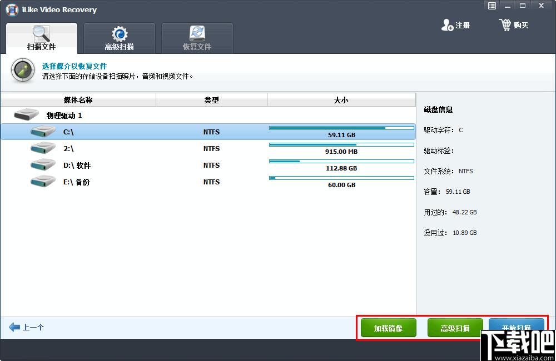Click the D:\ drive usage bar
The height and width of the screenshot is (361, 556).
pyautogui.click(x=341, y=161)
